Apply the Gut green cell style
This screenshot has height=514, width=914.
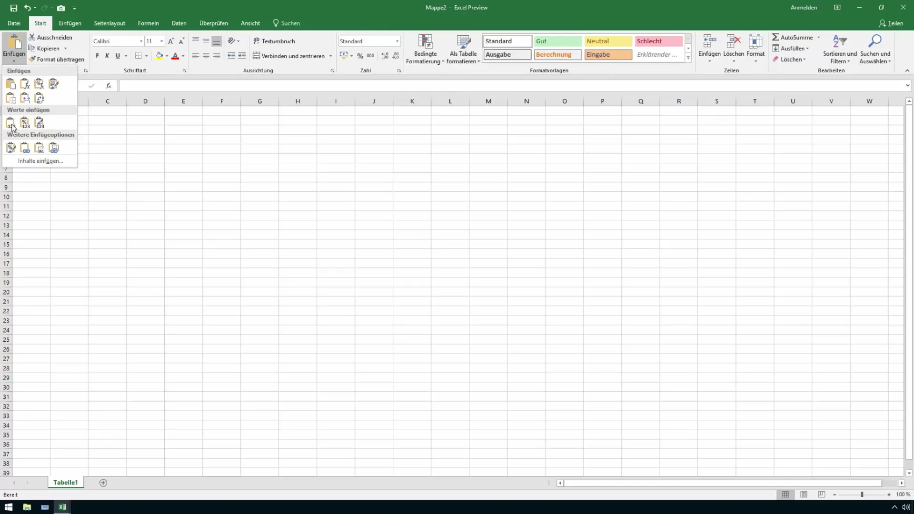coord(557,41)
